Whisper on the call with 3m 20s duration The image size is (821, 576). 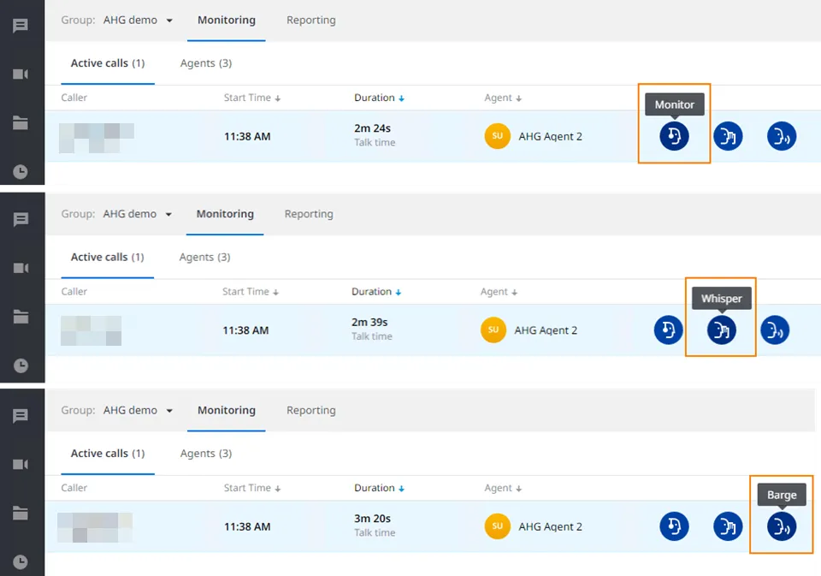(x=728, y=526)
